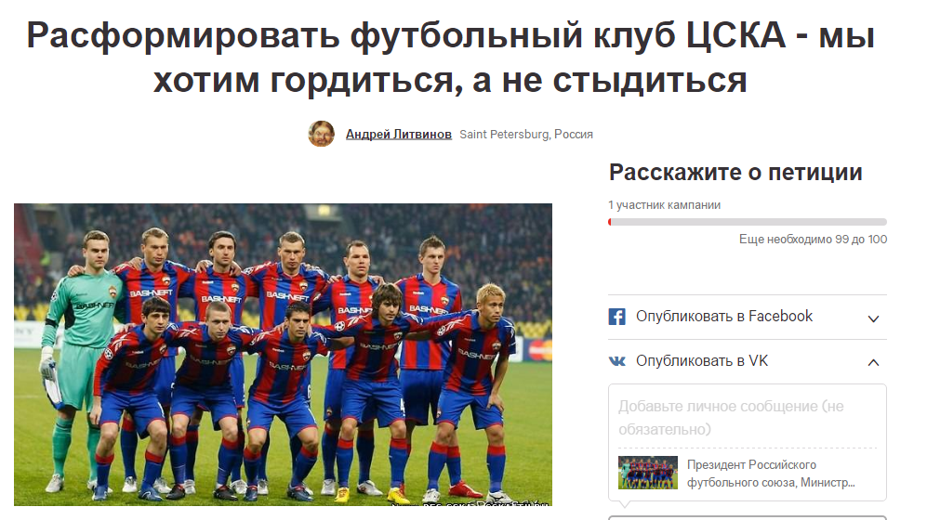Click the petition signatures progress bar

pos(748,222)
